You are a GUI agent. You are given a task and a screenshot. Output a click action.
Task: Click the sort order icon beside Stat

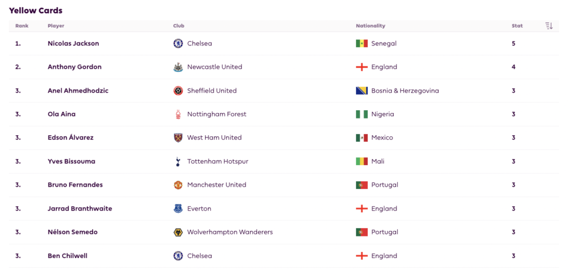549,26
